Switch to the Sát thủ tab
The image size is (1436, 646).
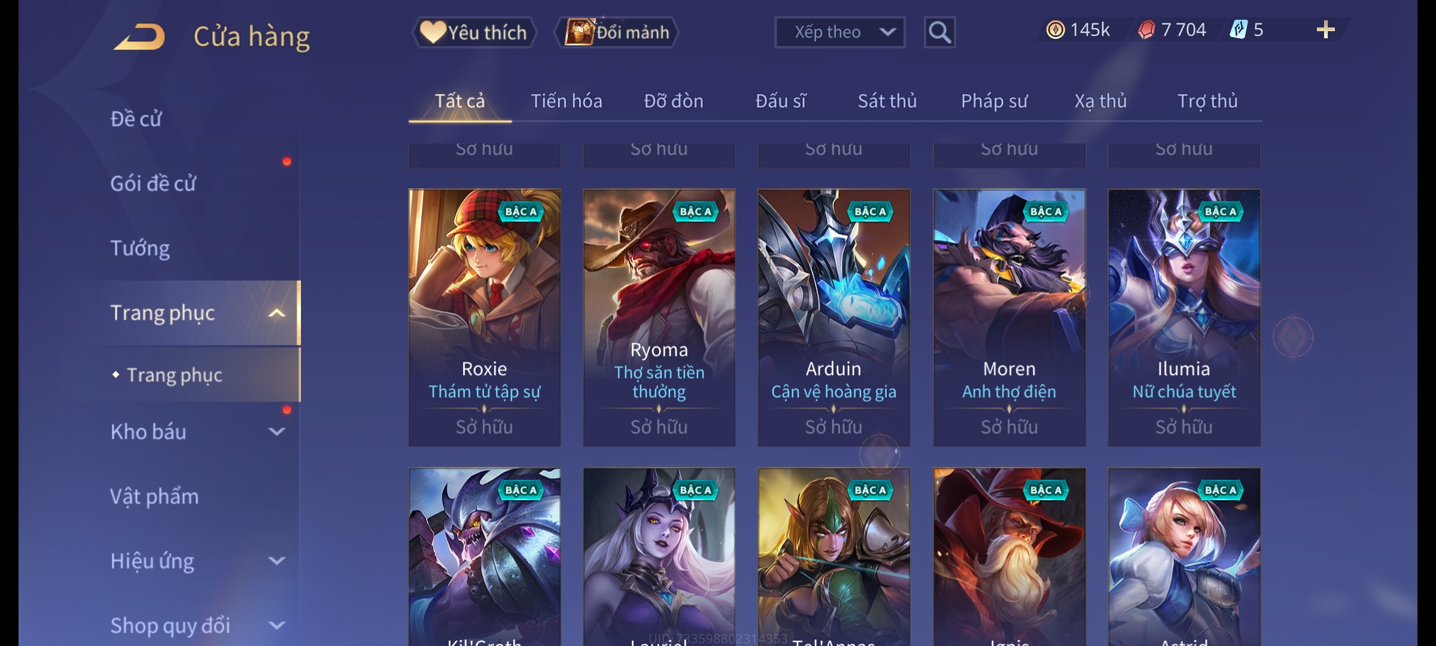click(x=887, y=101)
